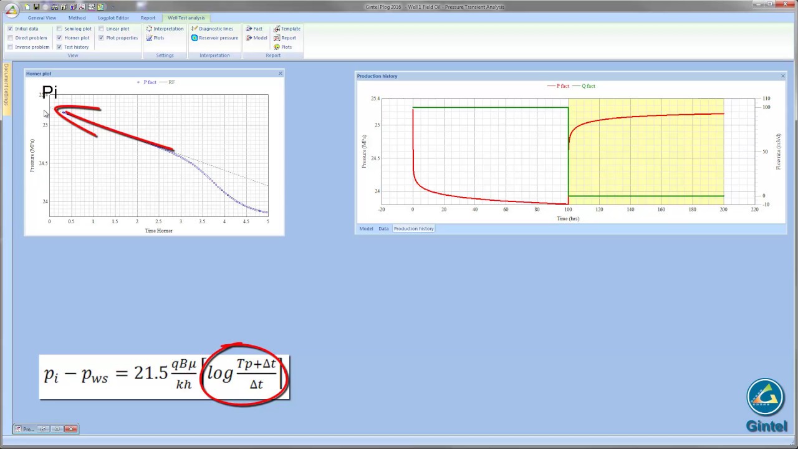Image resolution: width=798 pixels, height=449 pixels.
Task: Toggle the Plot properties checkbox
Action: 102,38
